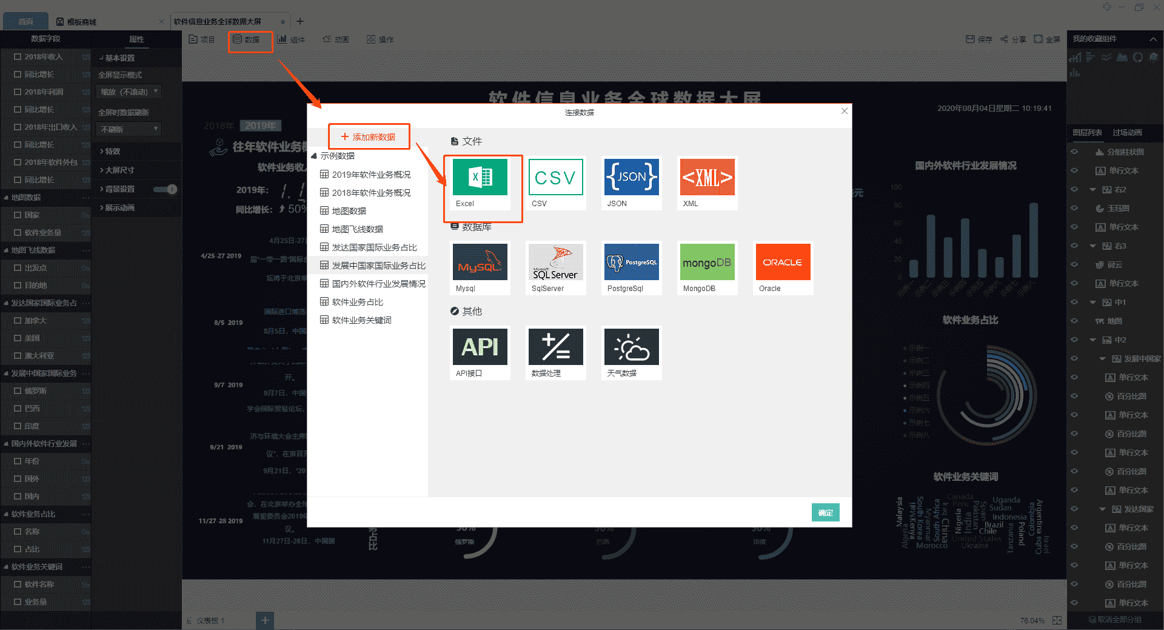Click the 添加新数据 button
Viewport: 1164px width, 630px height.
coord(369,137)
